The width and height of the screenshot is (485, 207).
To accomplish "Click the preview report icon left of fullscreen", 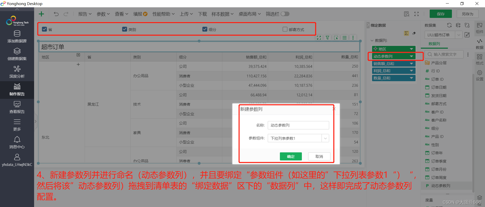I will pos(406,14).
